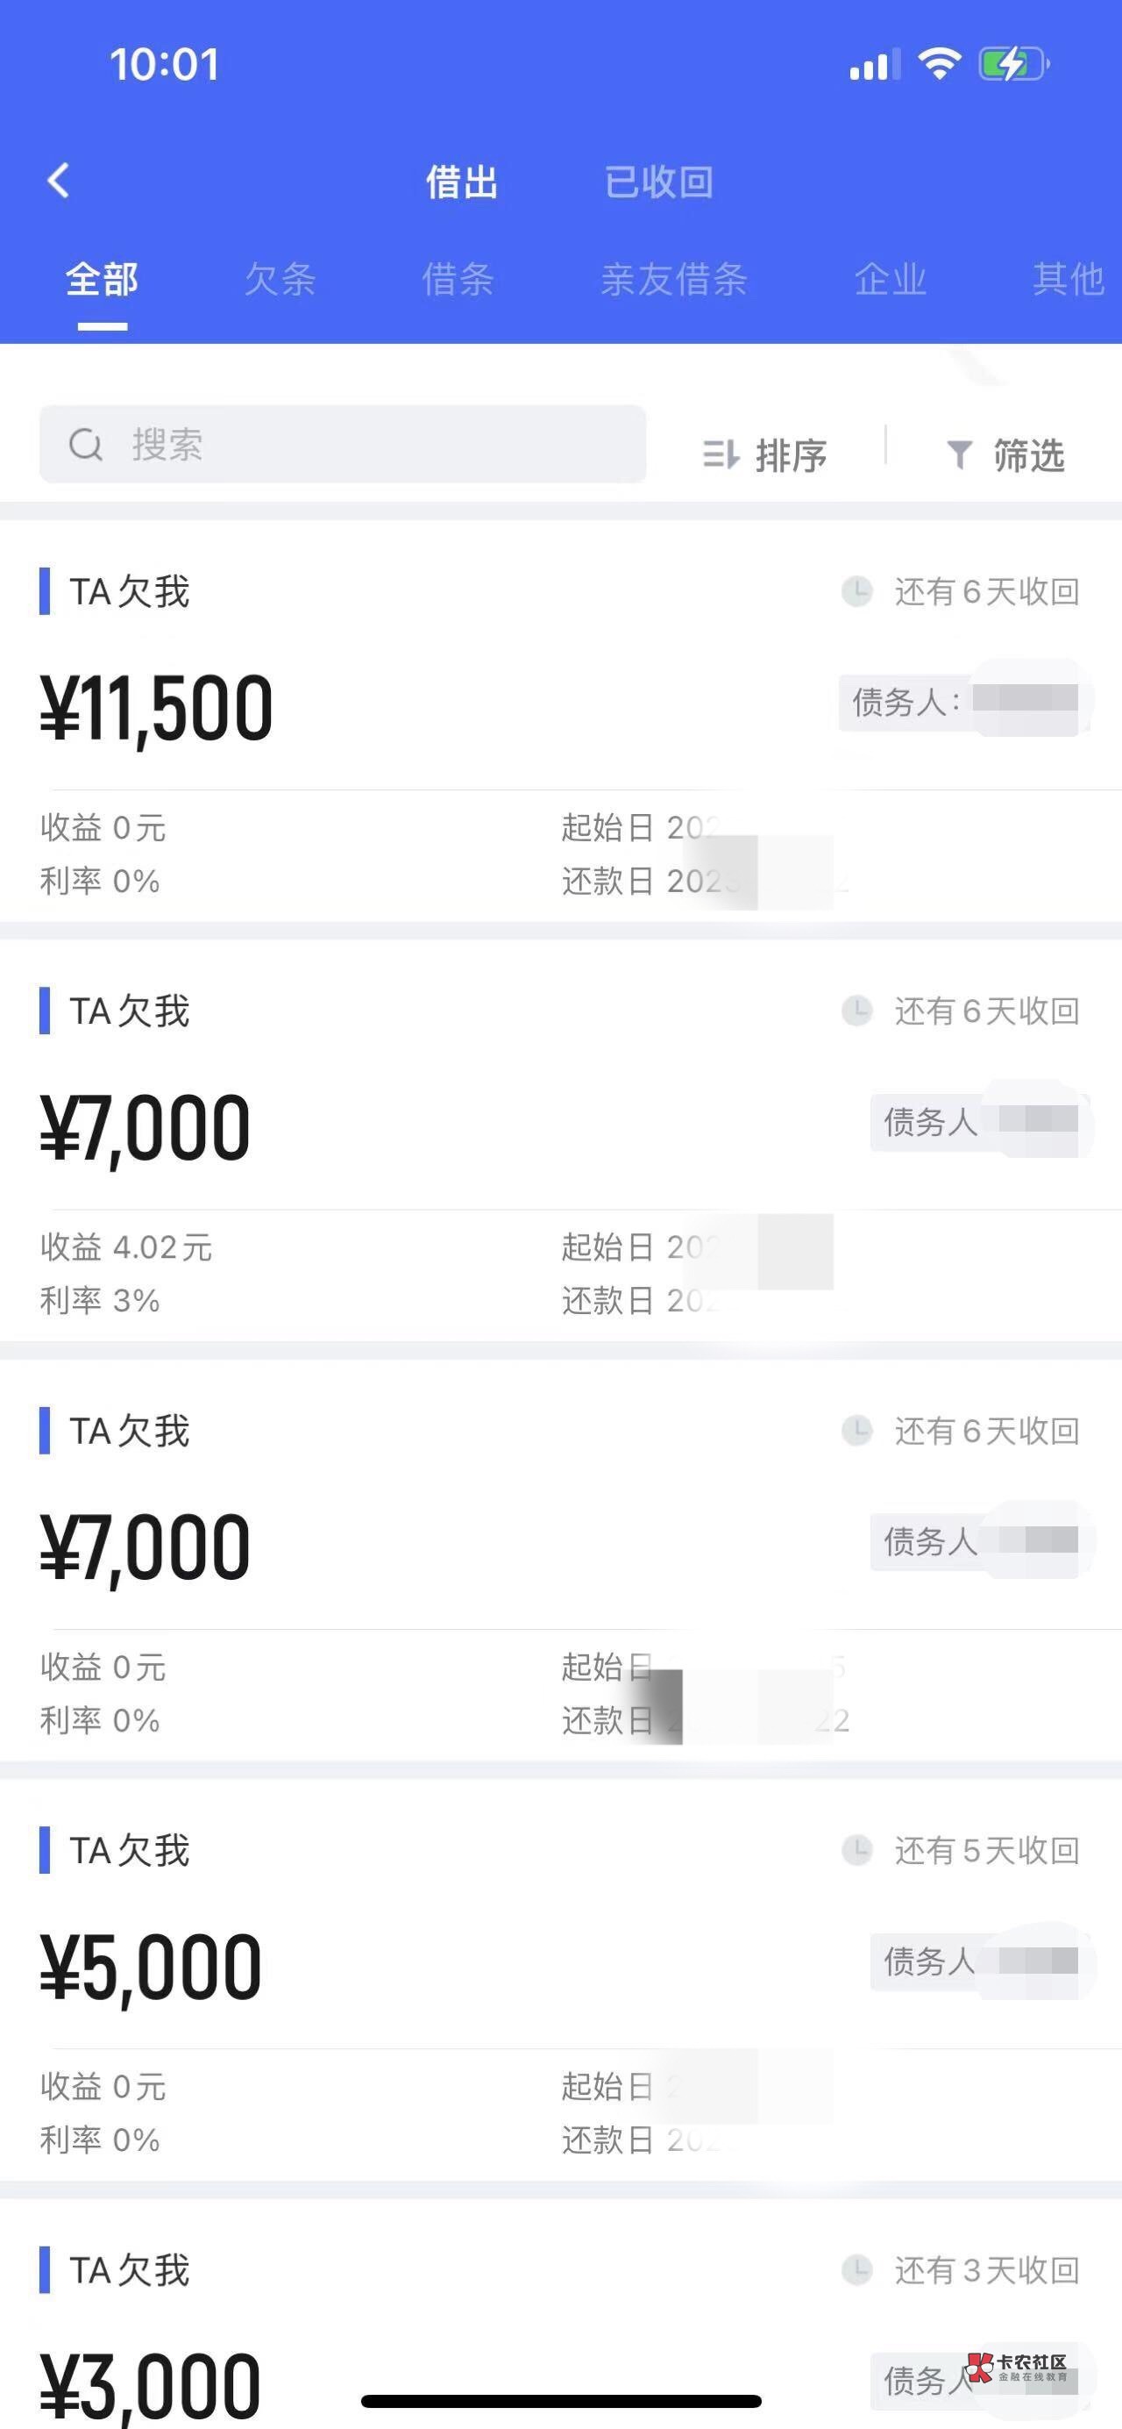Click clock icon beside 还有5天收回

pyautogui.click(x=856, y=1850)
